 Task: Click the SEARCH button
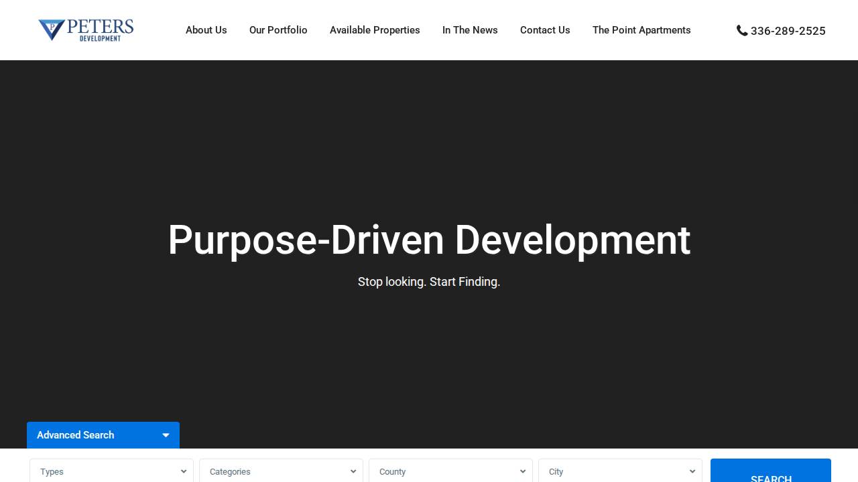[x=770, y=476]
